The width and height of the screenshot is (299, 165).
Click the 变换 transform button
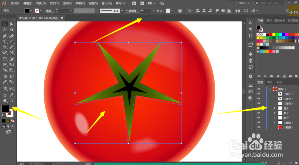click(238, 11)
